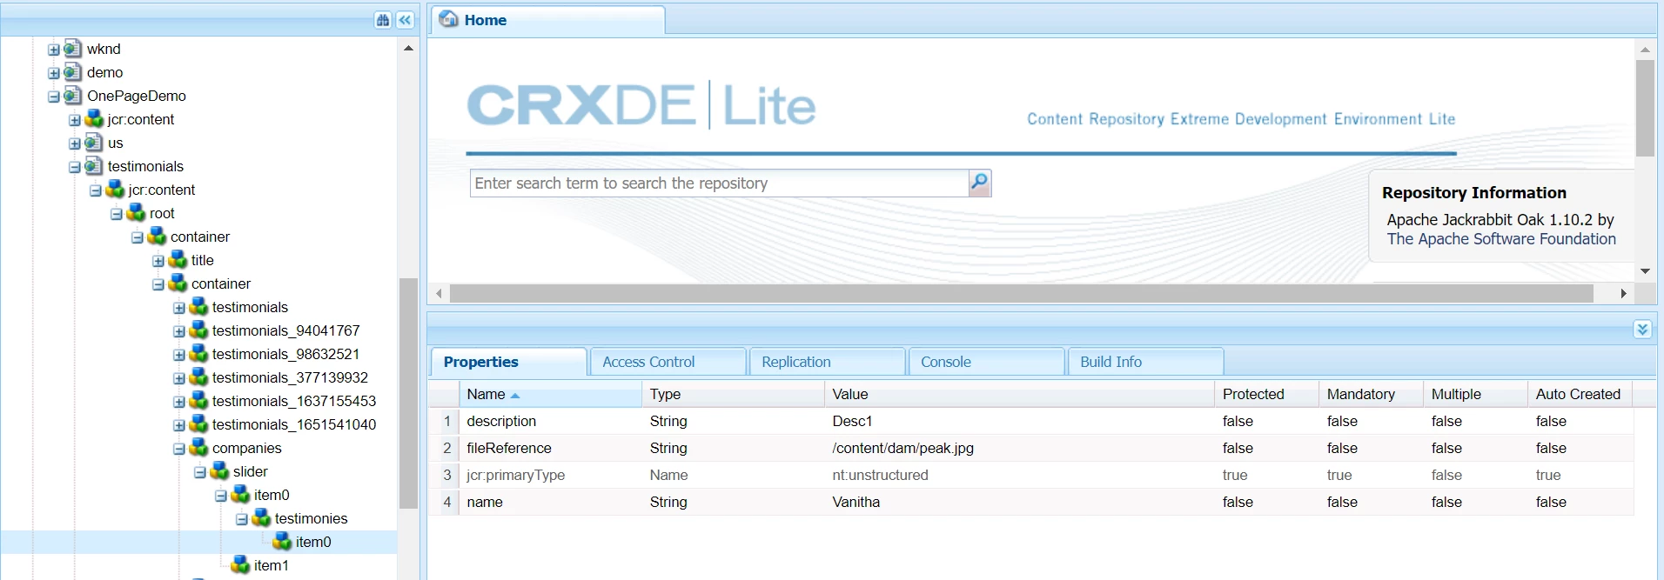Open the Access Control tab

coord(668,362)
